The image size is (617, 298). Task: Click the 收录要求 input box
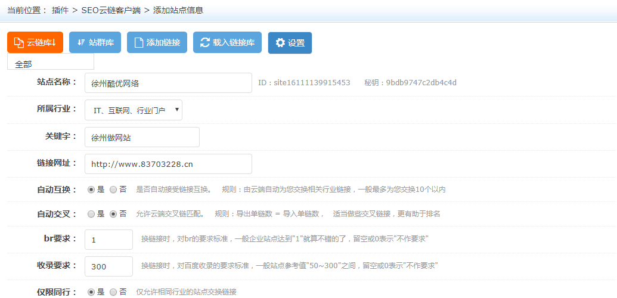[x=108, y=266]
